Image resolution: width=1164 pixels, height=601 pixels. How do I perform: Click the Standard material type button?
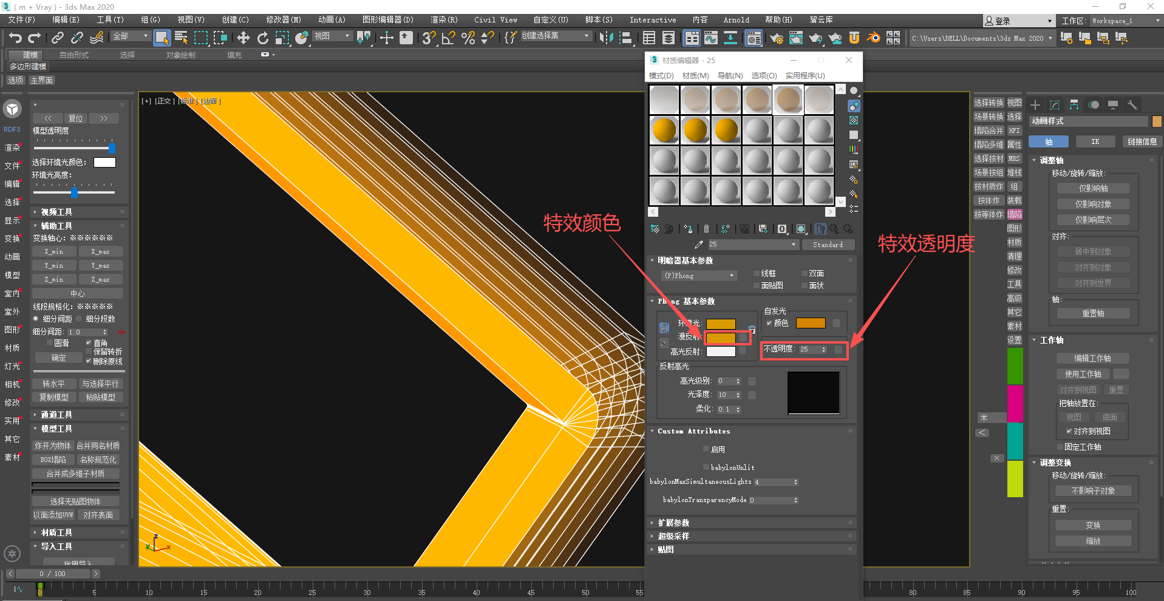pos(828,245)
